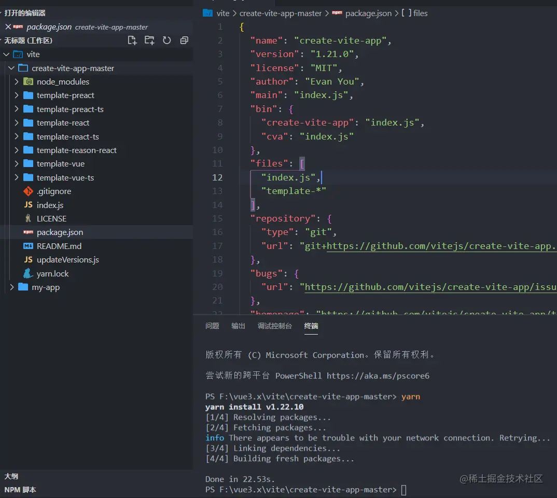Expand the template-preact folder chevron
Viewport: 557px width, 498px height.
(17, 95)
